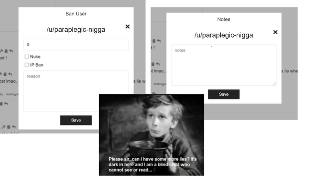The width and height of the screenshot is (319, 180).
Task: Clipboard icon above 'ant !' behind Ban User
Action: (6, 51)
